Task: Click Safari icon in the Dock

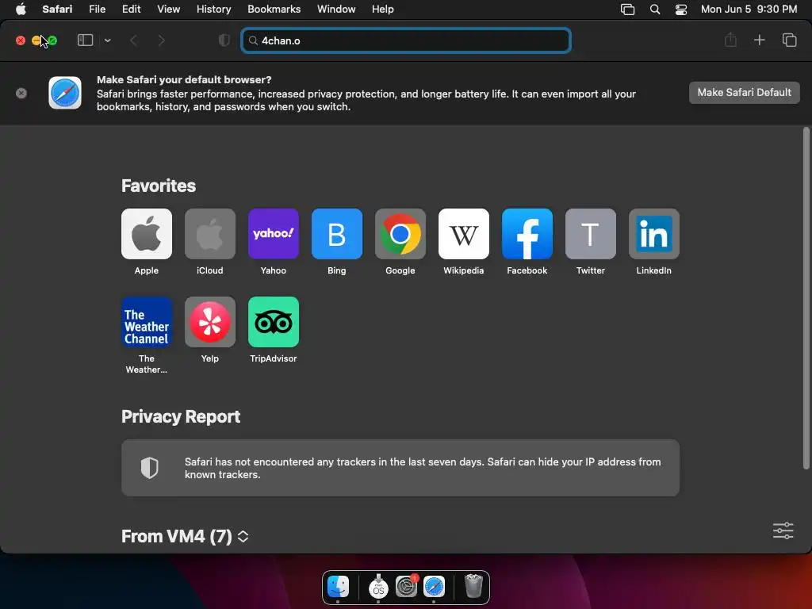Action: pyautogui.click(x=434, y=587)
